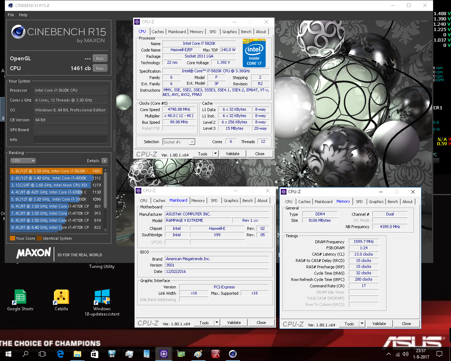
Task: Click the Intel Core i7 logo in CPU-Z
Action: point(254,53)
